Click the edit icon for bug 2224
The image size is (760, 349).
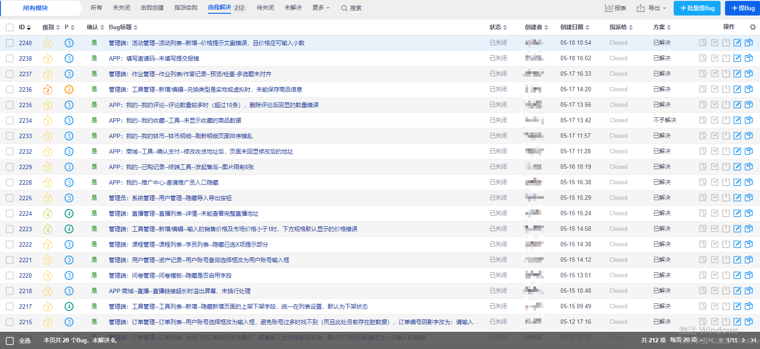coord(737,213)
